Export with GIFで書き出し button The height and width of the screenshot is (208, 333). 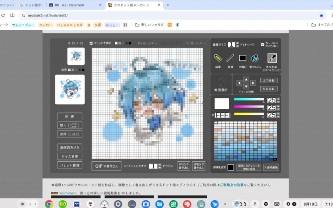click(x=107, y=166)
